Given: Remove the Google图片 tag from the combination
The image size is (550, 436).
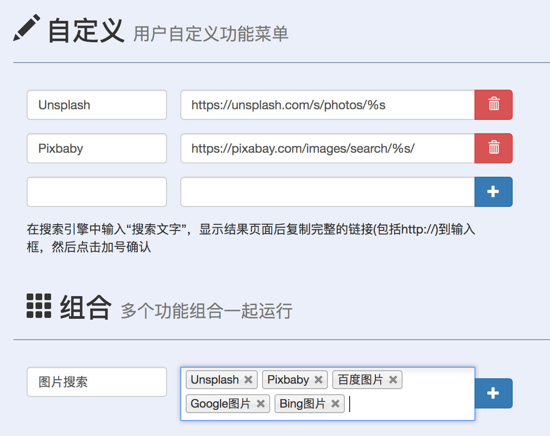Looking at the screenshot, I should pos(260,404).
